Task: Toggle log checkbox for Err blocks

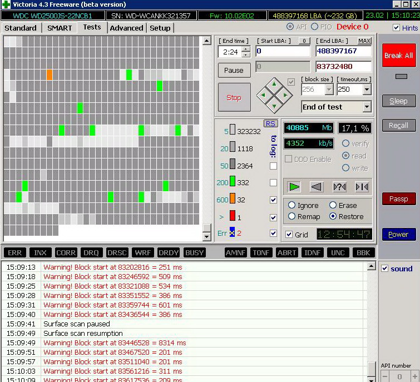Action: pyautogui.click(x=273, y=233)
